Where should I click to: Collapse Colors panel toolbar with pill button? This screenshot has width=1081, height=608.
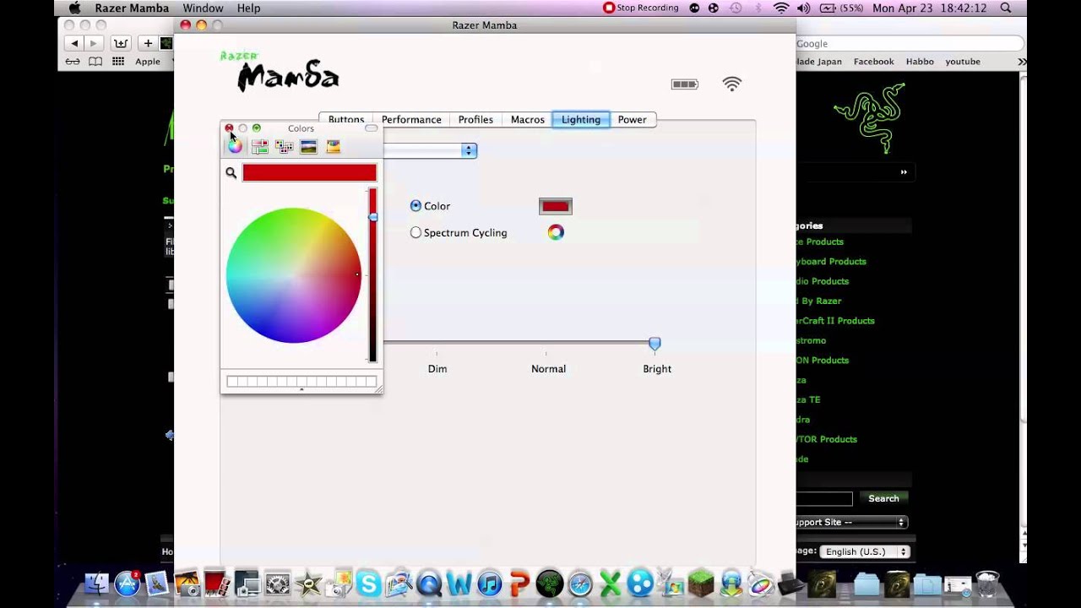[x=371, y=128]
